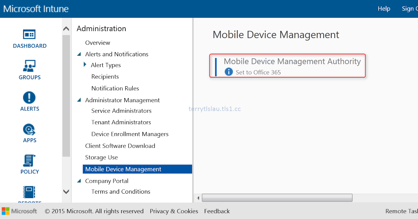Click the vertical scrollbar down arrow
The image size is (418, 219).
[66, 192]
